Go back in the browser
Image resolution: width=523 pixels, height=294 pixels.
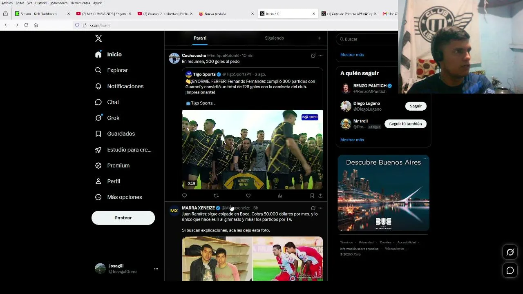[x=7, y=25]
